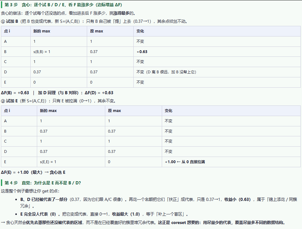Viewport: 302px width, 229px height.
Task: Select the bold '+0.63' cell in row B
Action: (142, 51)
